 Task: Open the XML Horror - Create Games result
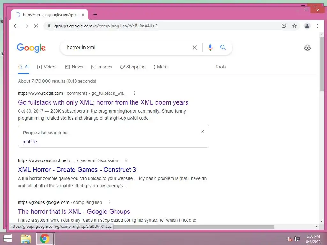[x=77, y=170]
